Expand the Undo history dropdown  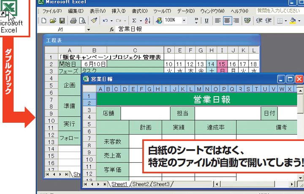pos(111,21)
